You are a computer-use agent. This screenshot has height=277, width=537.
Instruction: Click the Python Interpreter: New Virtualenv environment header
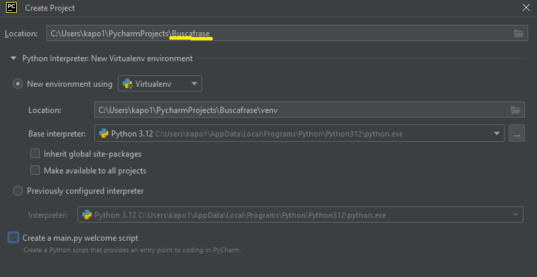pos(108,58)
